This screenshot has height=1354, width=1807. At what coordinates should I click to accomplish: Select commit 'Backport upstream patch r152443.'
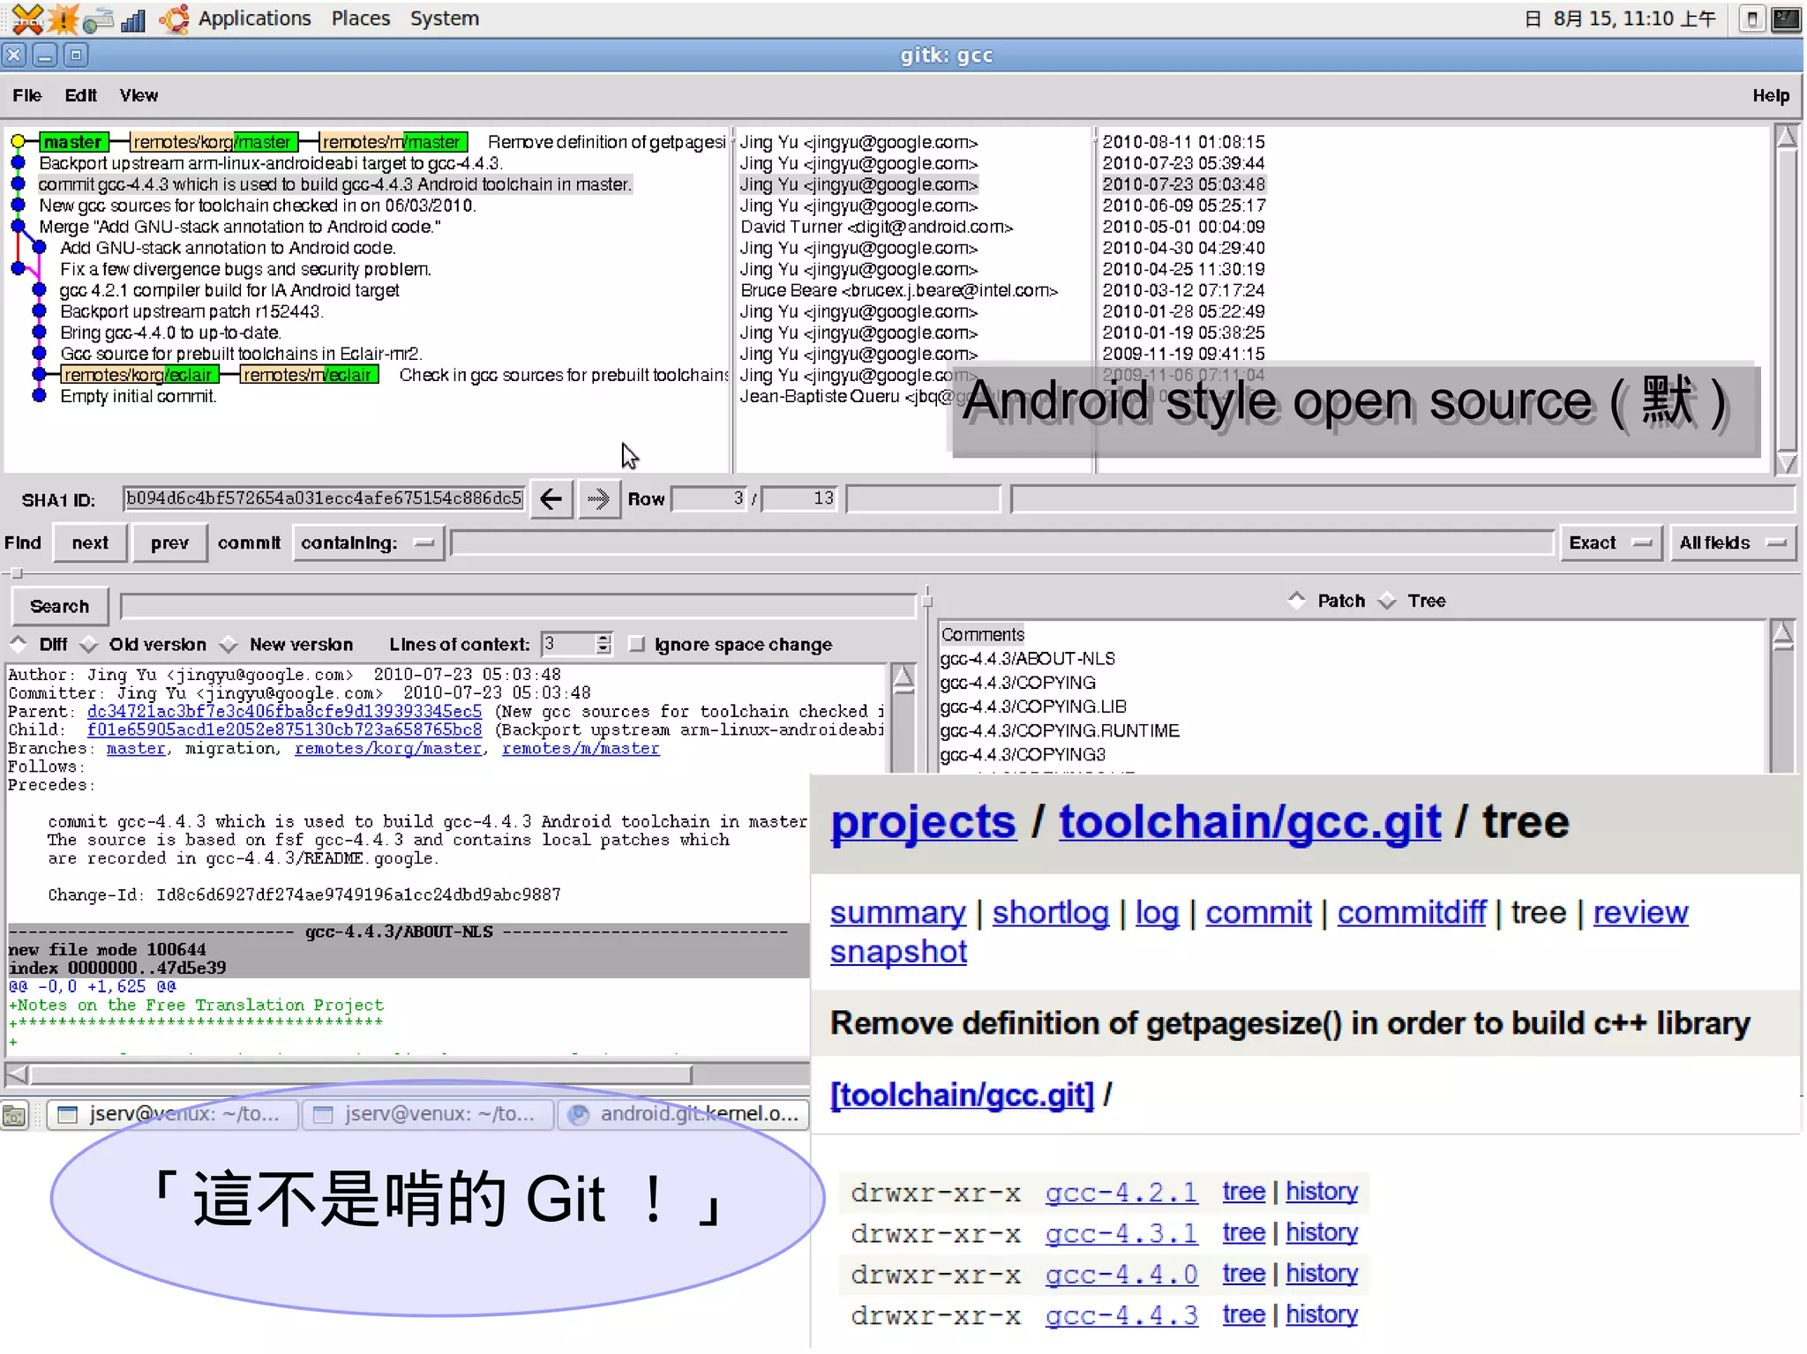tap(191, 311)
